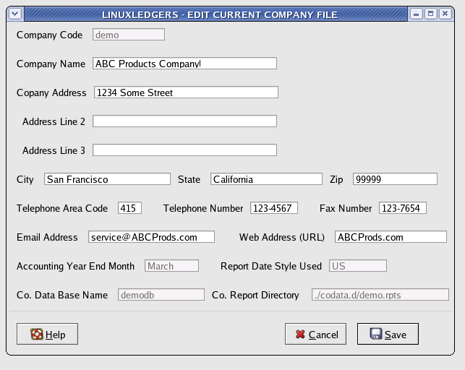This screenshot has height=370, width=465.
Task: Click the Company Name text field
Action: click(184, 64)
